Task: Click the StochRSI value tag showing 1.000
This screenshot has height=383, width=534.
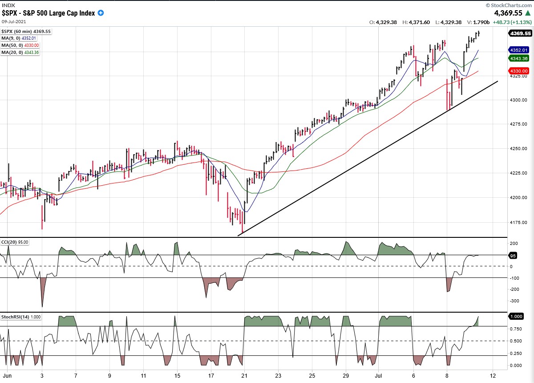Action: tap(517, 316)
